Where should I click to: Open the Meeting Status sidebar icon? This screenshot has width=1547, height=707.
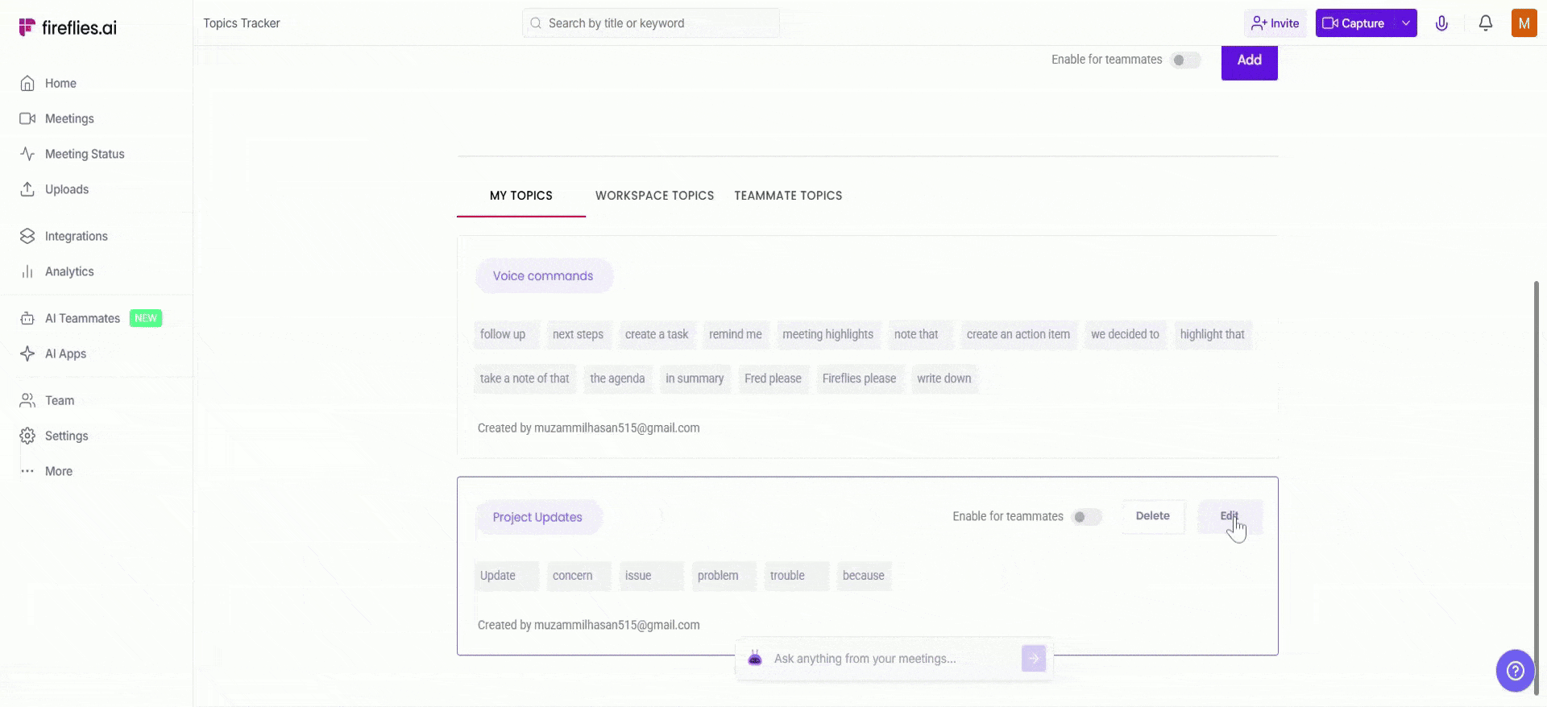(27, 154)
